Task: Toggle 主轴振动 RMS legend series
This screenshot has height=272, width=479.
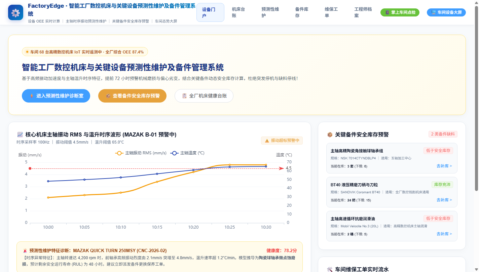Action: [141, 153]
